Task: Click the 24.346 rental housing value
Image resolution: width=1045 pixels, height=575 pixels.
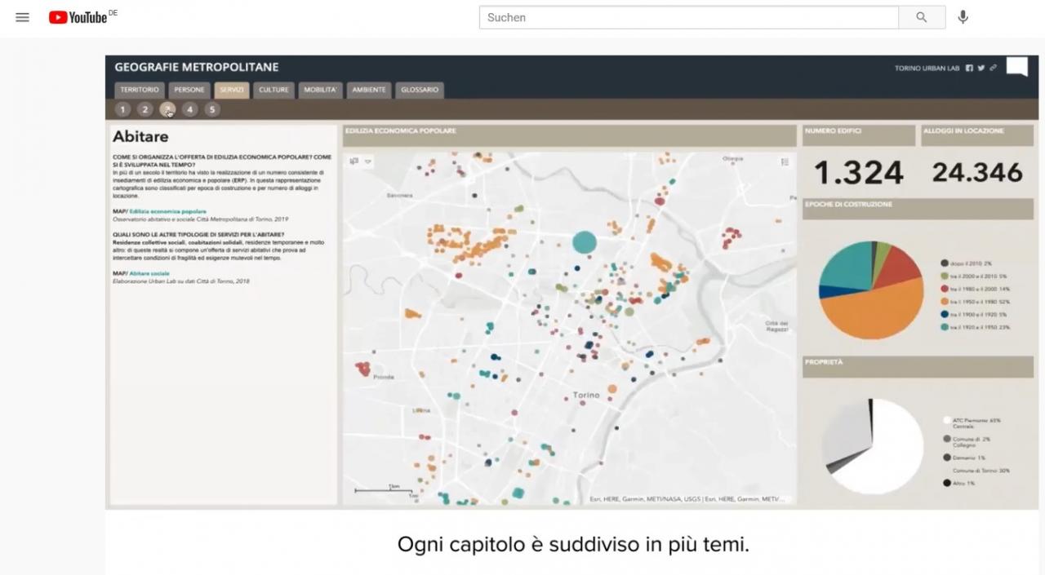Action: [x=977, y=172]
